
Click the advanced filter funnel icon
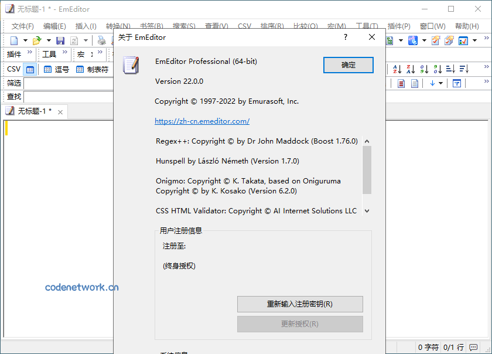[456, 83]
